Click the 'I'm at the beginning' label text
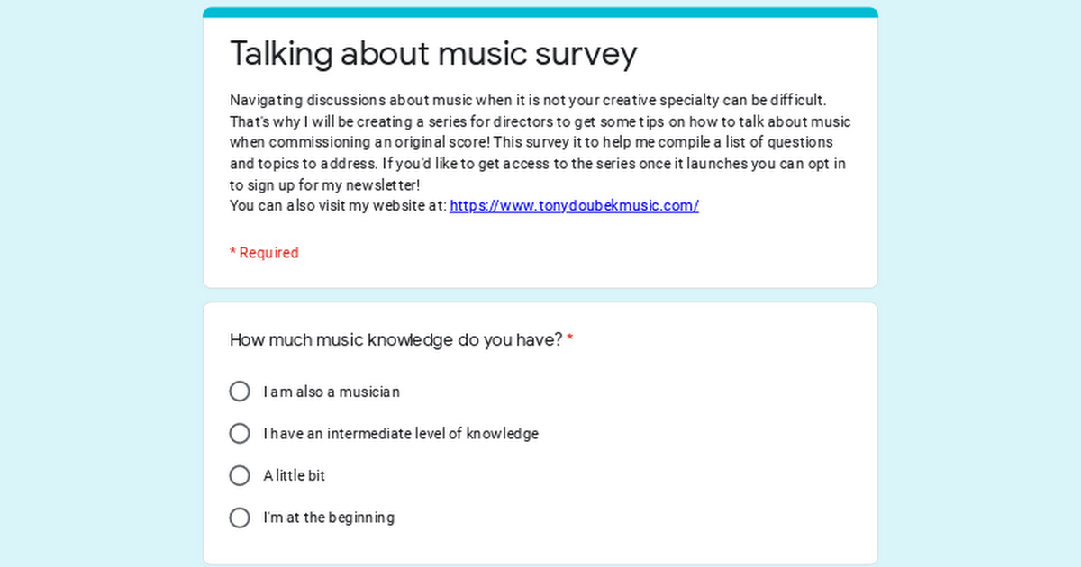Viewport: 1081px width, 567px height. (x=329, y=517)
